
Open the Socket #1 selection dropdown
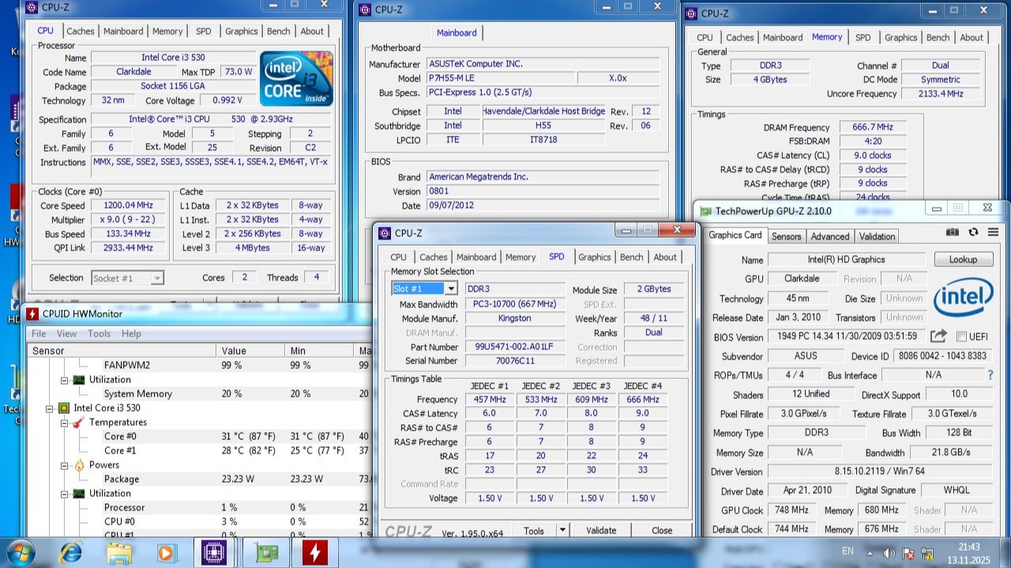[157, 278]
